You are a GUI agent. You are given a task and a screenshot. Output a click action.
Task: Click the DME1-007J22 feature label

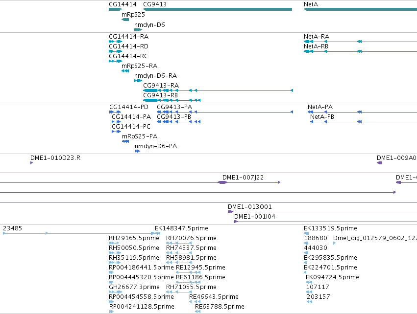243,178
